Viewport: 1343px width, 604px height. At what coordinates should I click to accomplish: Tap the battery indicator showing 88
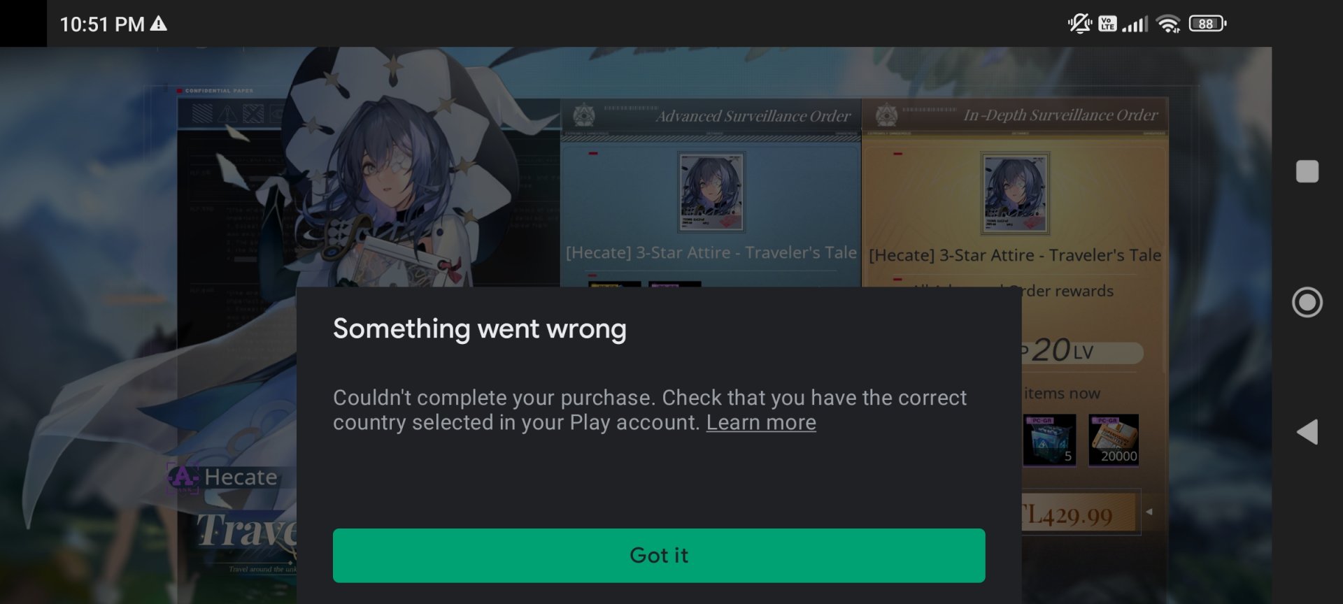click(1207, 24)
